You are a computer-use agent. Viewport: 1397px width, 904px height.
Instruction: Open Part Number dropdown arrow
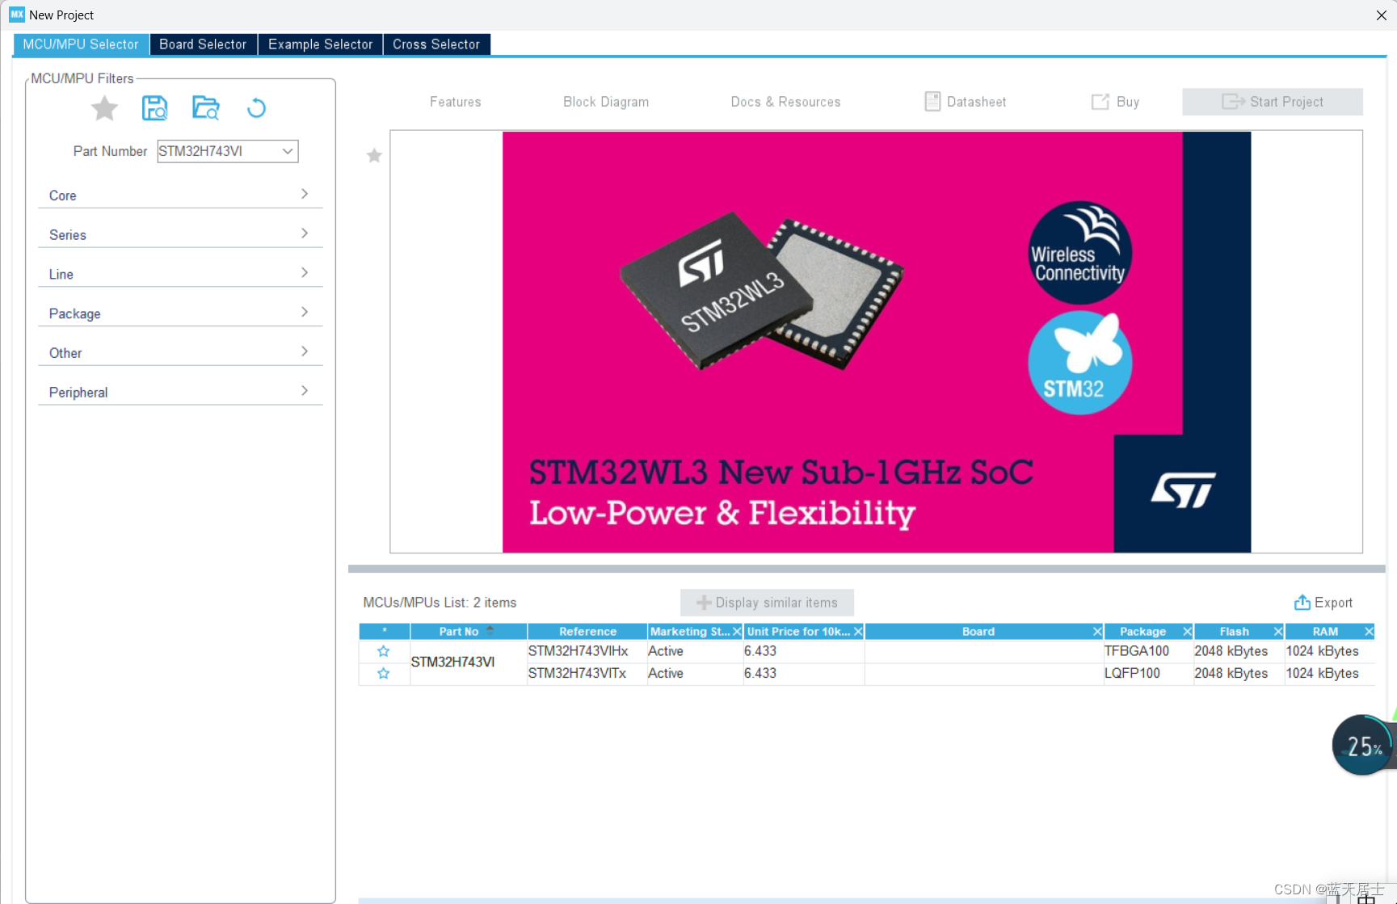tap(287, 151)
